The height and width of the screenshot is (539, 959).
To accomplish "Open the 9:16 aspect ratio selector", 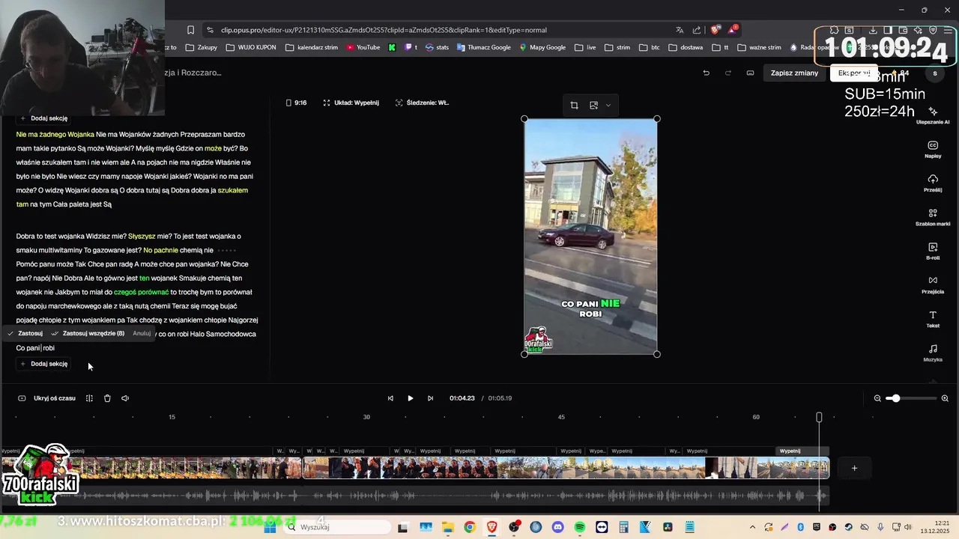I will tap(297, 103).
